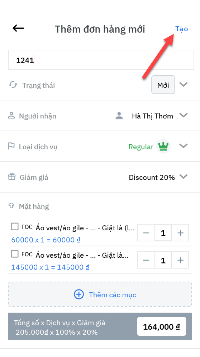Click the plus circle icon in Thêm các mục
The image size is (200, 357).
[79, 294]
